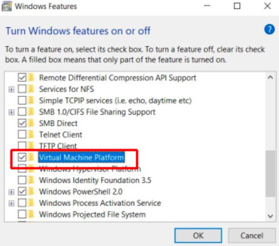
Task: Click the blue help question mark icon
Action: (269, 30)
